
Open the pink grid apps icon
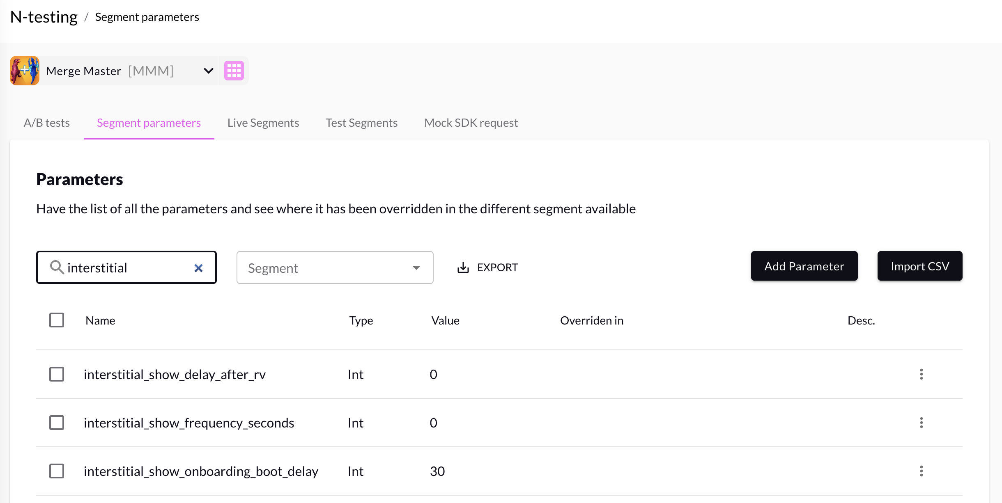(x=234, y=70)
